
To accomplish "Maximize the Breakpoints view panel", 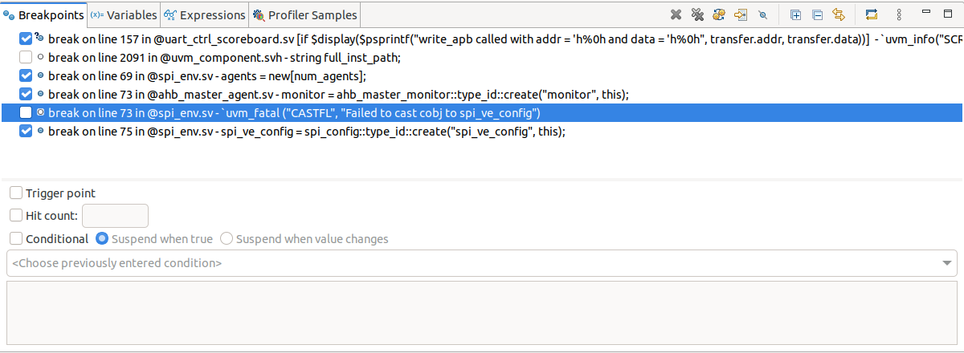I will (948, 13).
